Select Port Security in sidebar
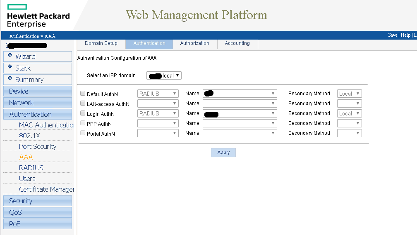The height and width of the screenshot is (235, 417). click(x=38, y=146)
